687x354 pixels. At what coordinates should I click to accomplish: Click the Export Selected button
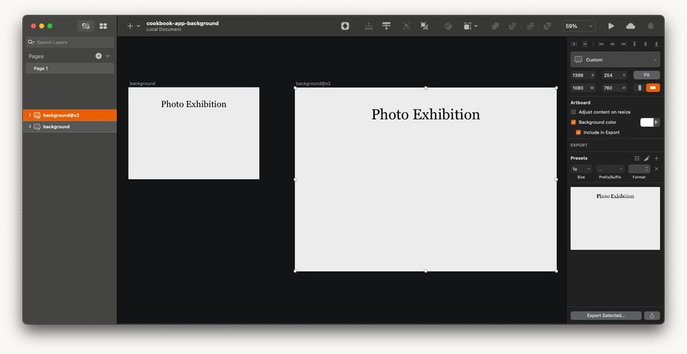tap(605, 315)
